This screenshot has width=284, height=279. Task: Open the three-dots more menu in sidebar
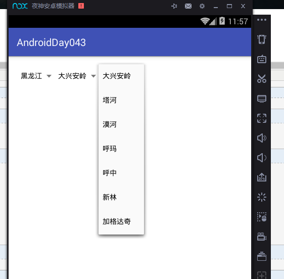click(x=262, y=20)
